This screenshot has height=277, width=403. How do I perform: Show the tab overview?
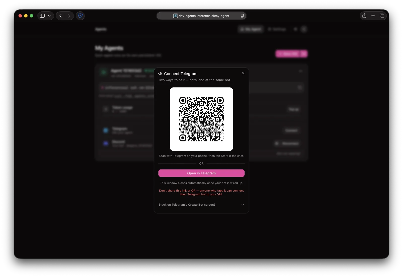(x=382, y=16)
